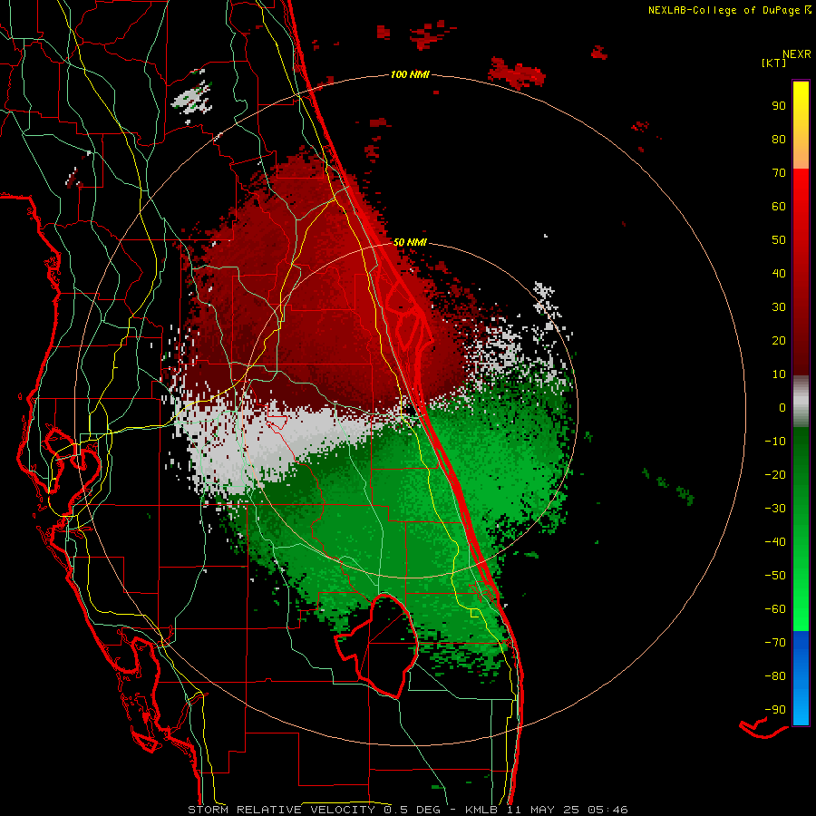Click the 50 NMI range ring label

coord(410,242)
